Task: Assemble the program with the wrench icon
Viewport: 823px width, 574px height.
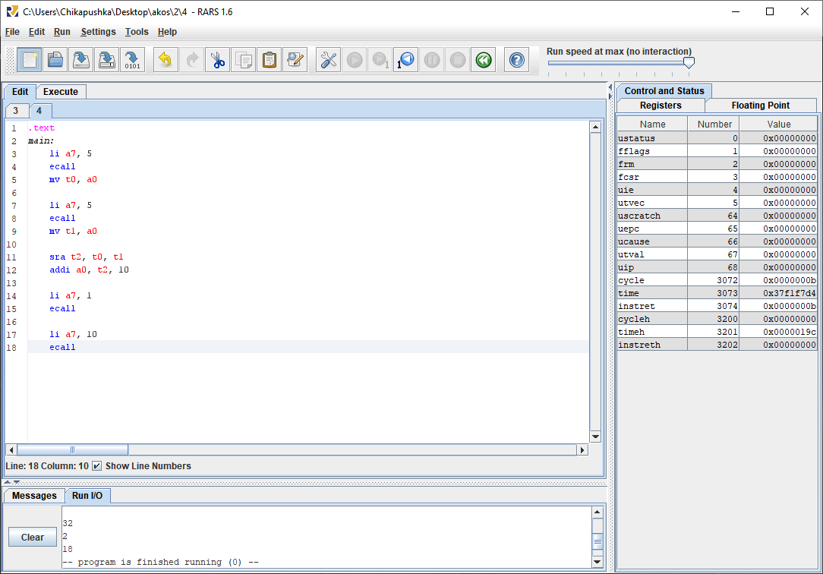Action: pos(329,60)
